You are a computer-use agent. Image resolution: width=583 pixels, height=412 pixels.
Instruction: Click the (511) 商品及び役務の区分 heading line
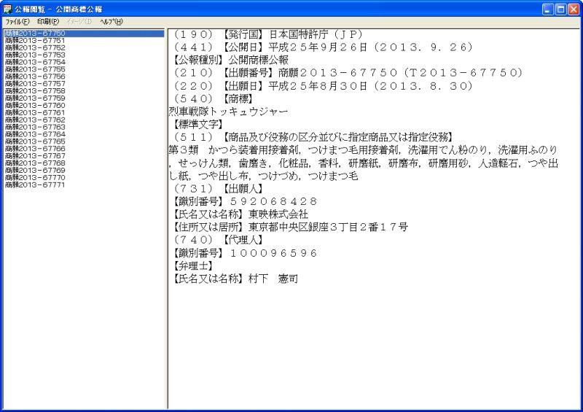(x=313, y=137)
